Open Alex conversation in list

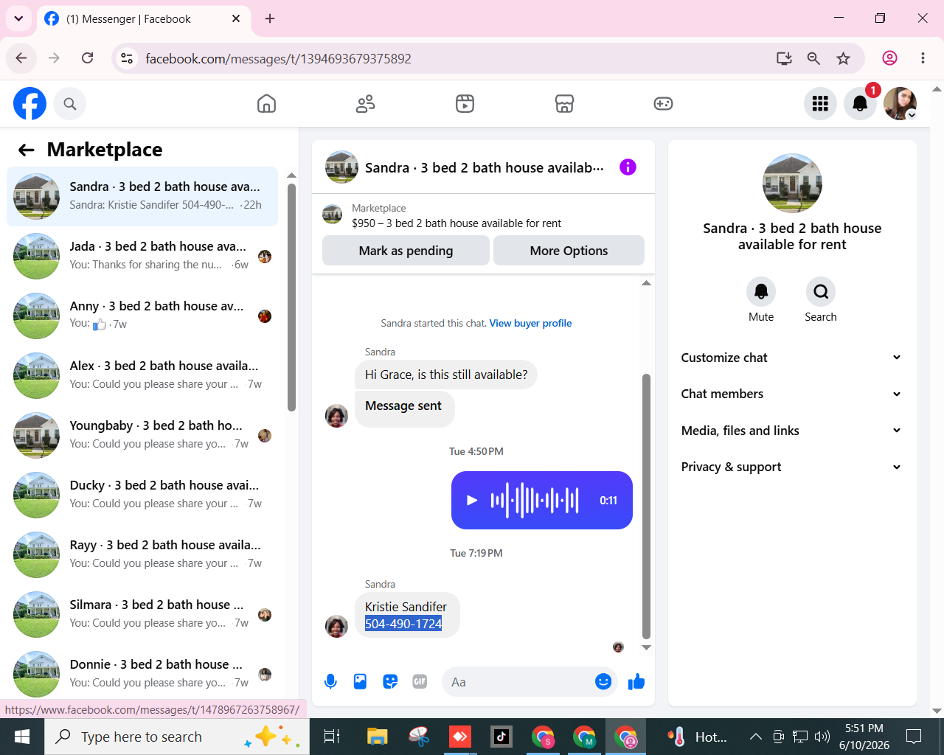tap(142, 375)
